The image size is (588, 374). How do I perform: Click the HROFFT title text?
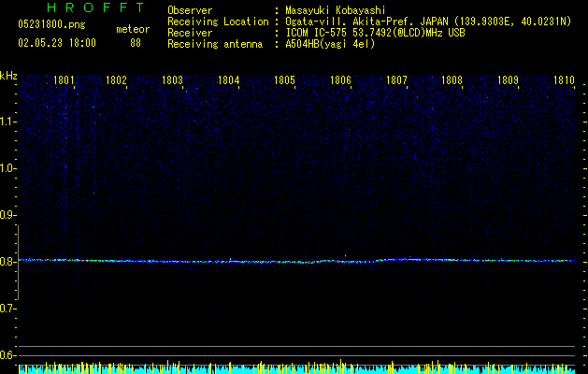coord(96,7)
